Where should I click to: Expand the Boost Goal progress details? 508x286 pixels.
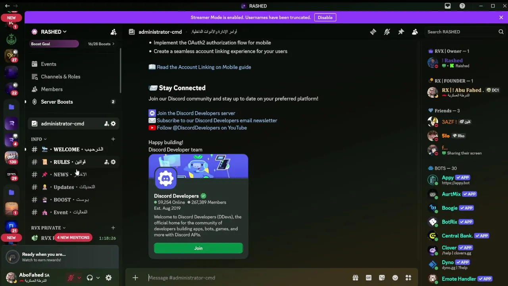pyautogui.click(x=54, y=44)
